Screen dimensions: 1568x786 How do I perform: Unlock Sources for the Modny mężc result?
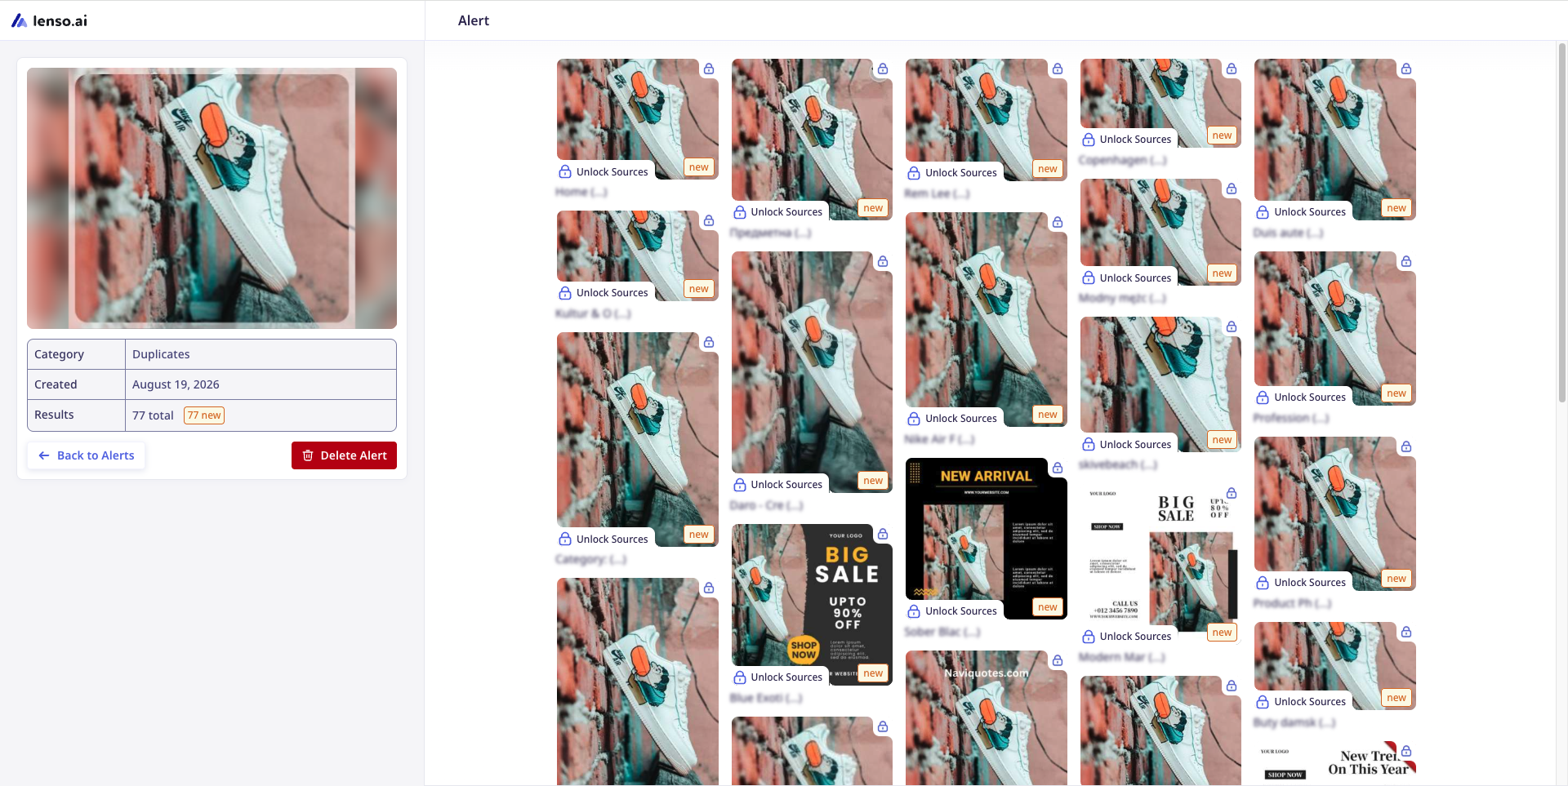coord(1127,278)
